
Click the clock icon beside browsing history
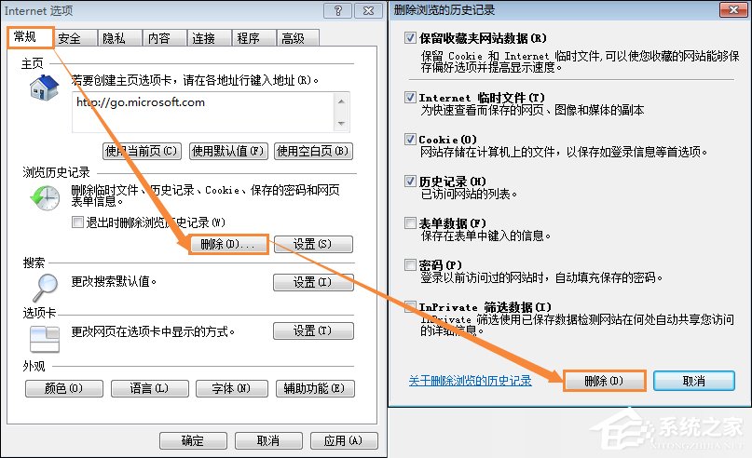tap(44, 197)
